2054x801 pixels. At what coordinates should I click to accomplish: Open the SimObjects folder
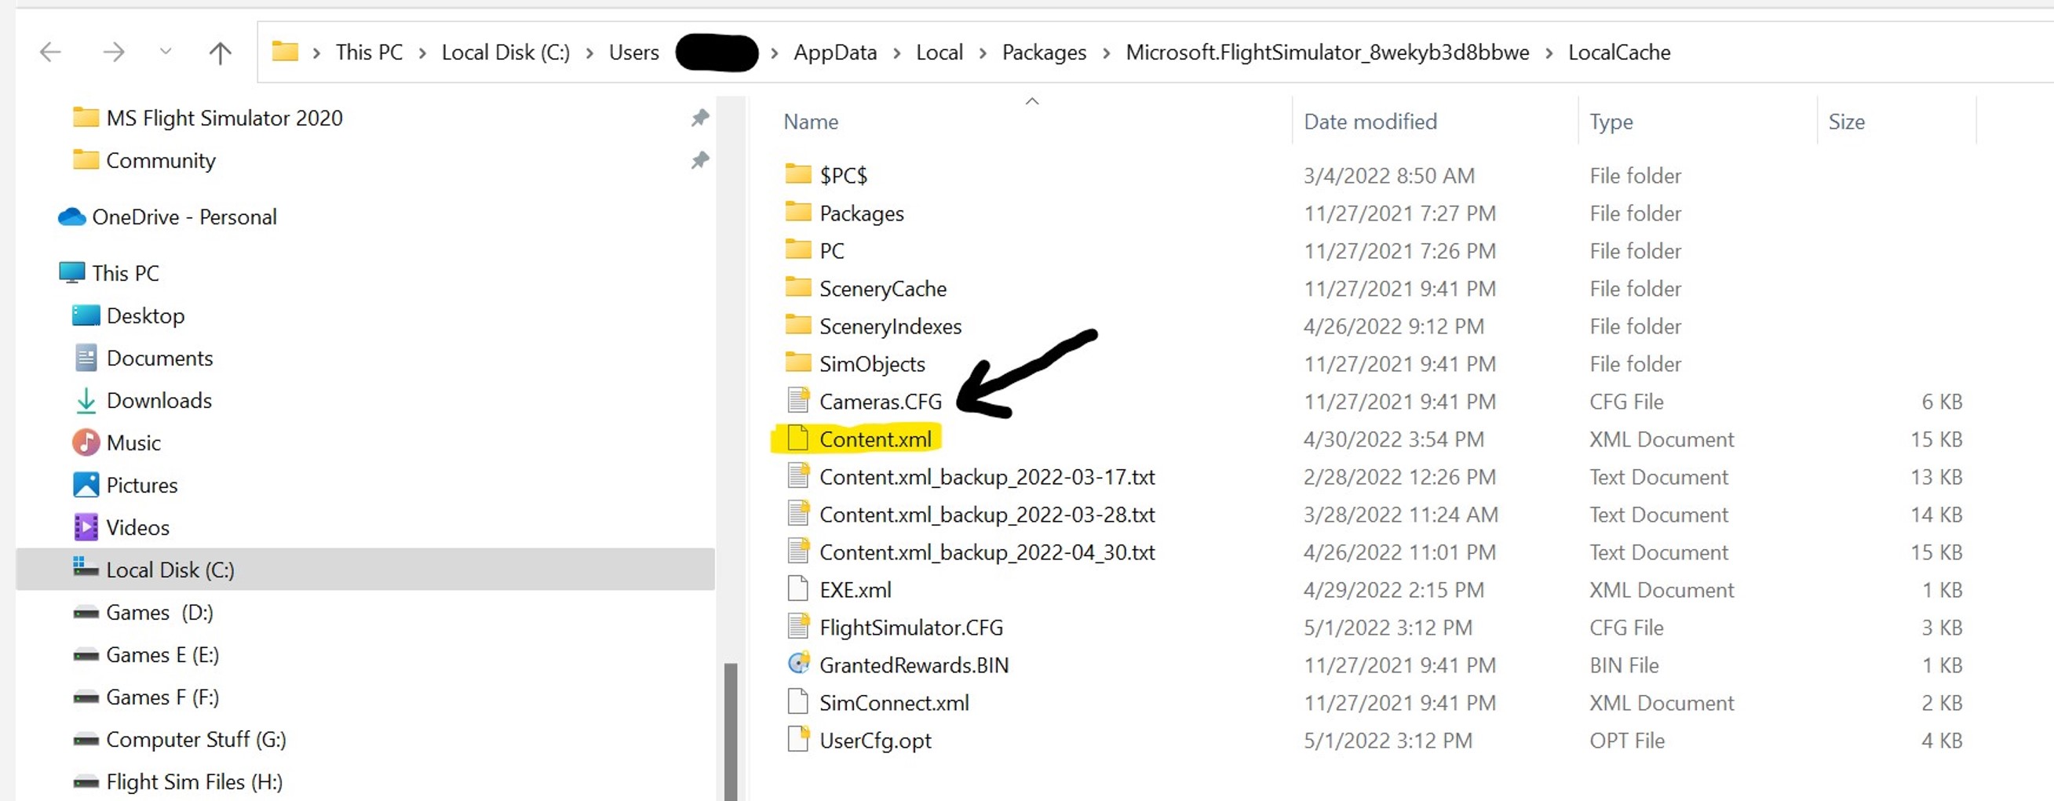(872, 363)
